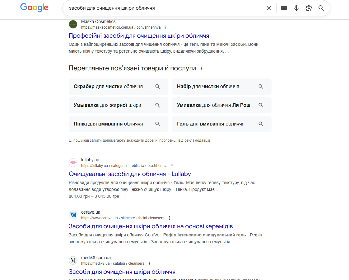Open the three-dot menu for cerave.ua result

170,218
